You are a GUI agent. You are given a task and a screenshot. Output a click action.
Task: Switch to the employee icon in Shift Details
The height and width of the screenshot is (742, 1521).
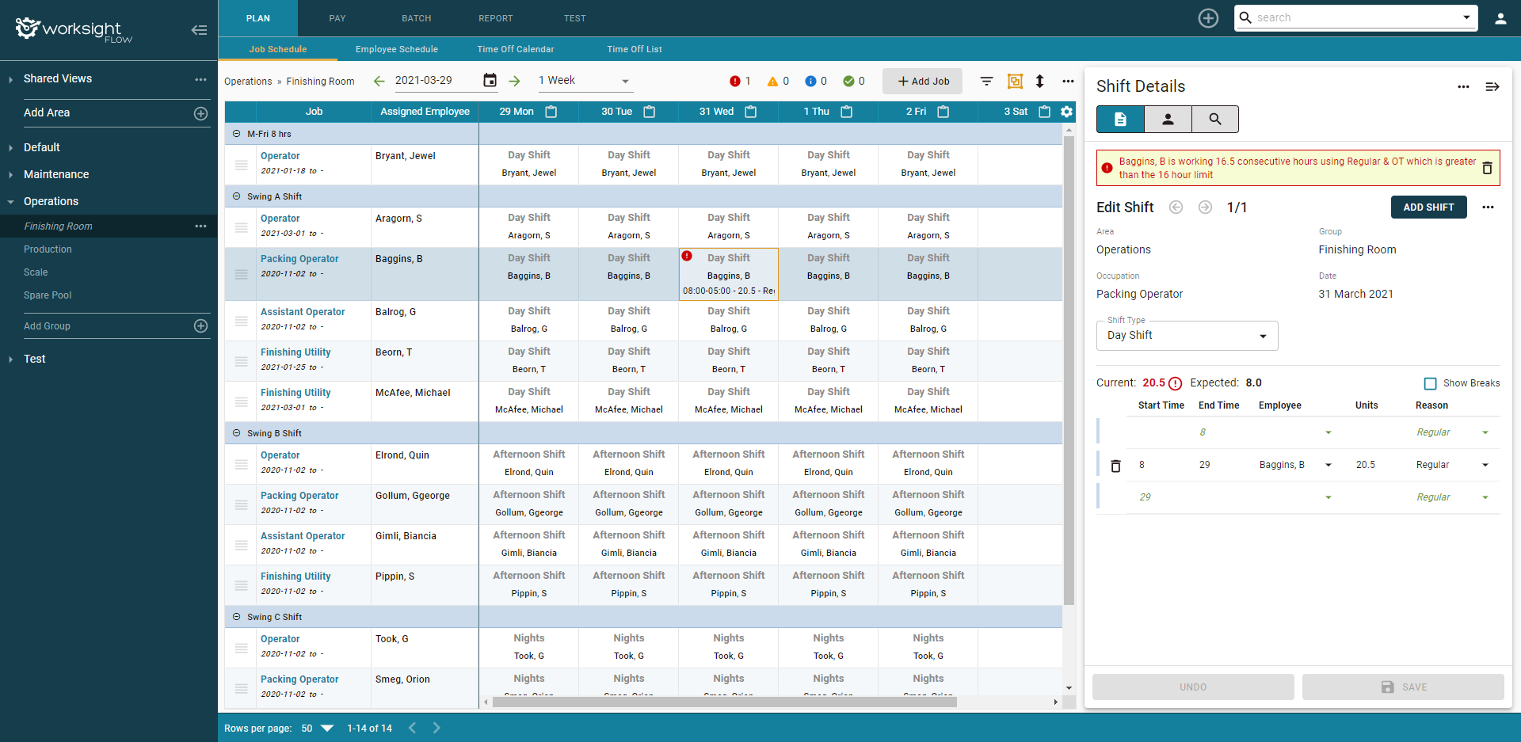(1167, 119)
